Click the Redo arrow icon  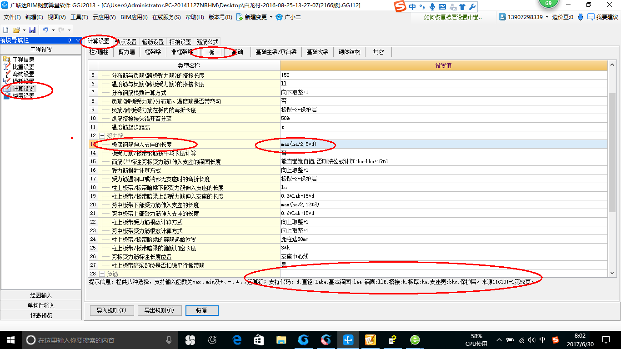(x=61, y=30)
